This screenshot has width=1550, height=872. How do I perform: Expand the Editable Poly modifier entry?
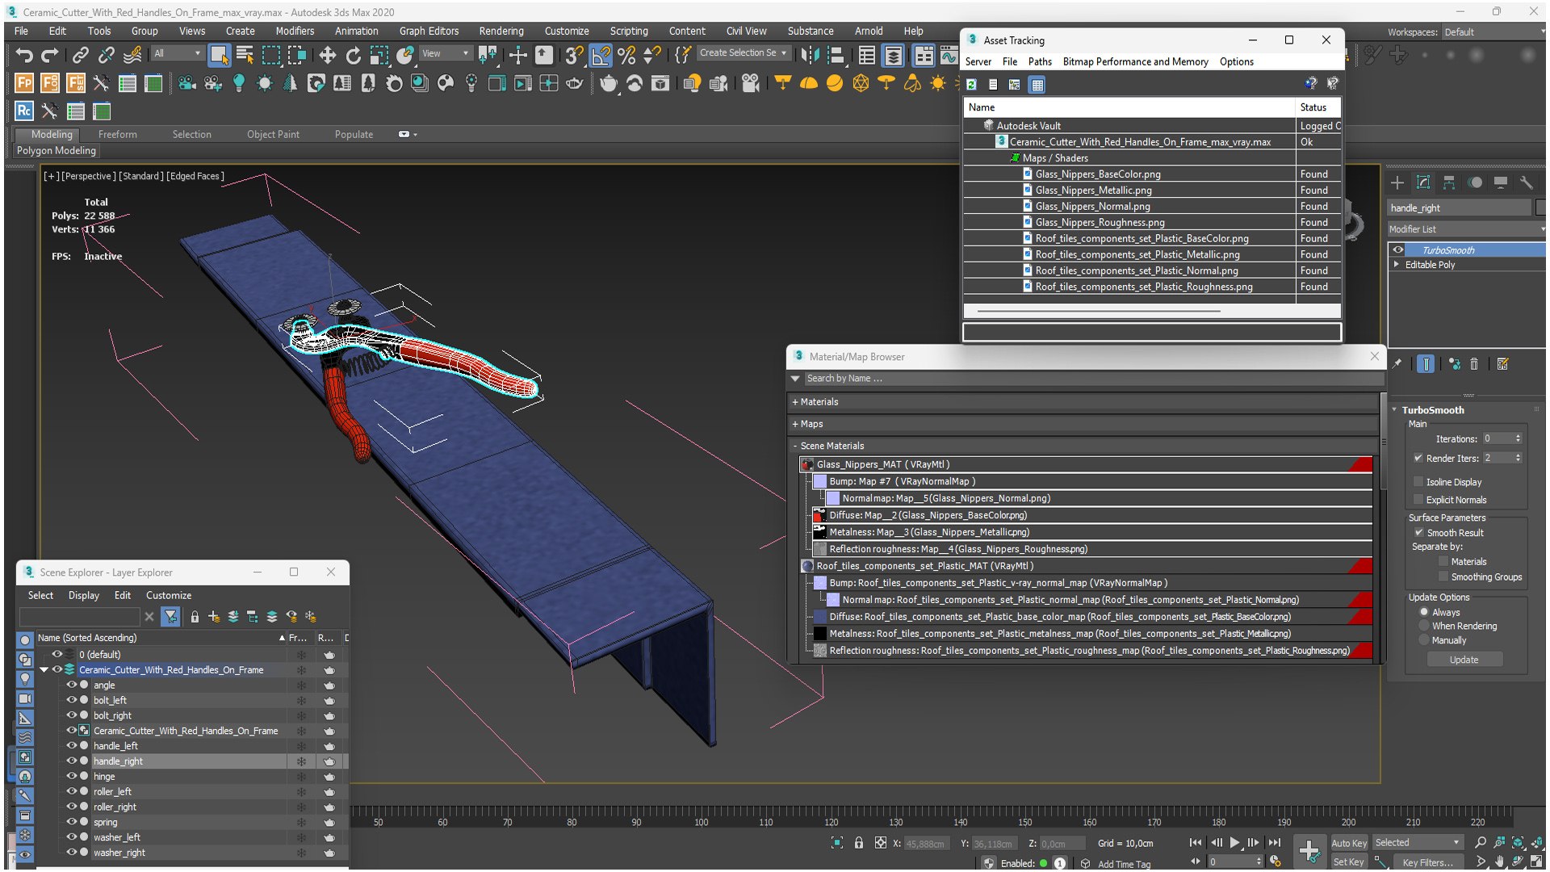(1397, 265)
